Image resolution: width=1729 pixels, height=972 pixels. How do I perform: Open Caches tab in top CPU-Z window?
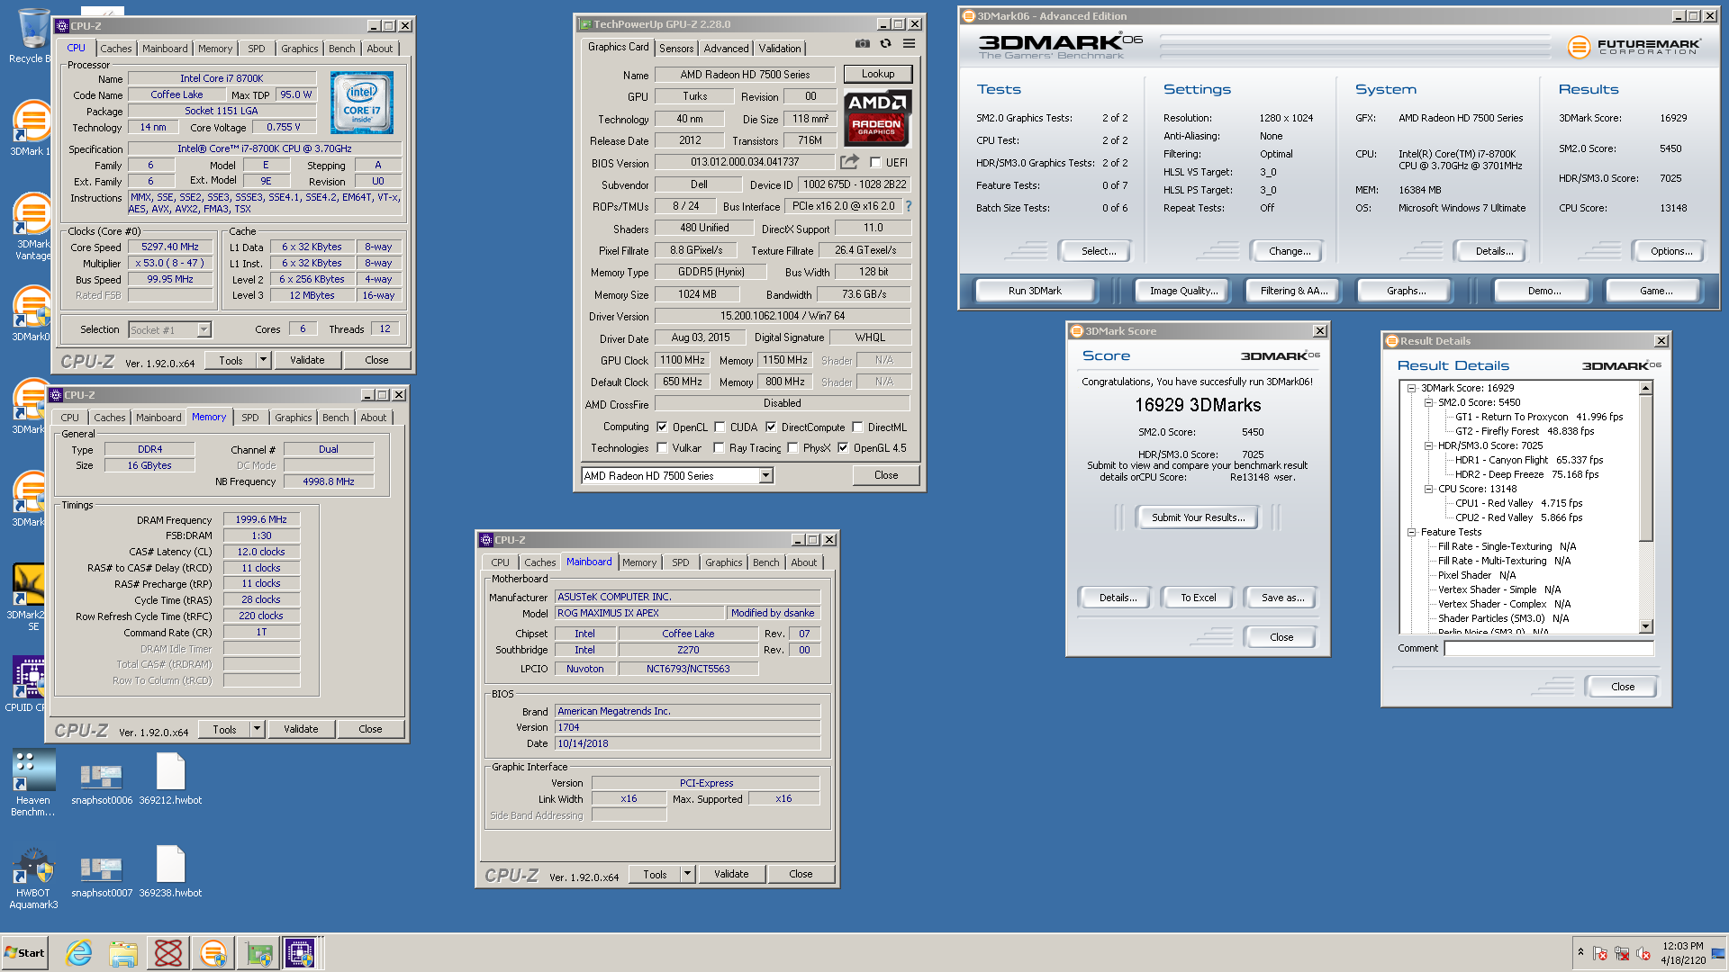tap(116, 49)
